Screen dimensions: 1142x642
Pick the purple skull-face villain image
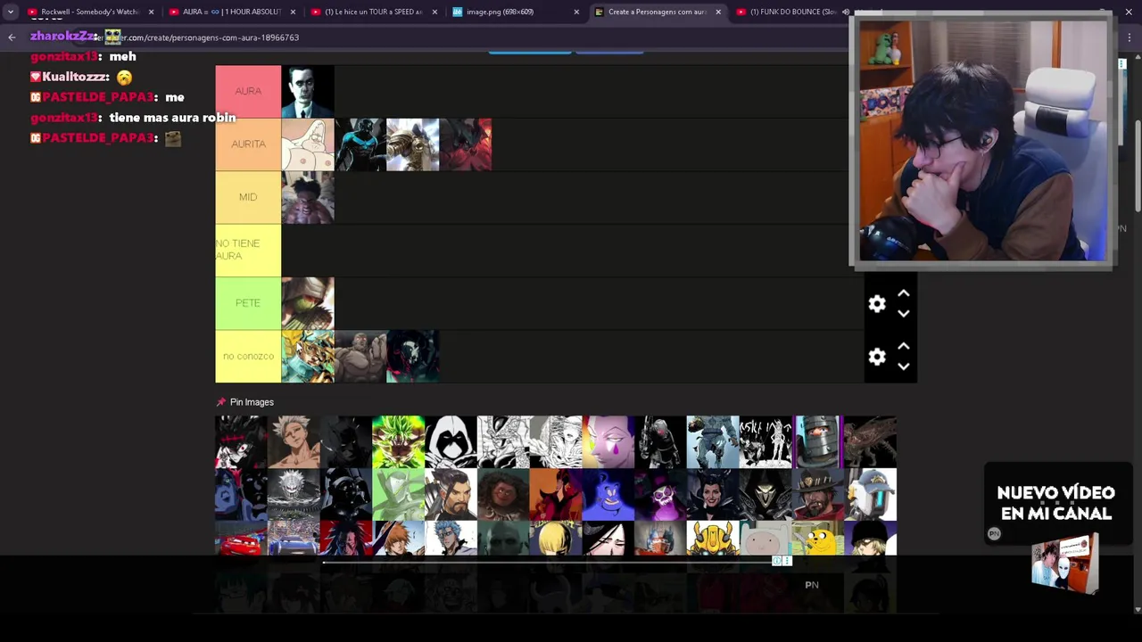661,494
